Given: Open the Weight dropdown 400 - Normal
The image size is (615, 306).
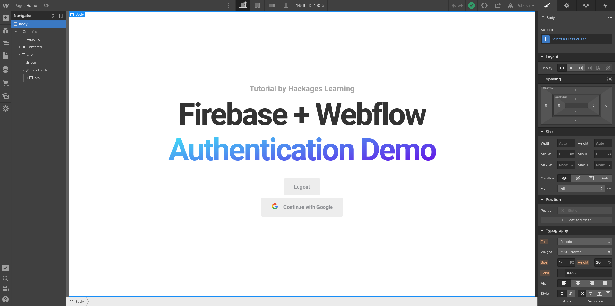Looking at the screenshot, I should (585, 252).
